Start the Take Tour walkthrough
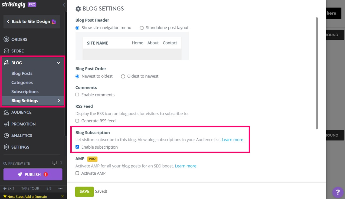 pyautogui.click(x=30, y=188)
